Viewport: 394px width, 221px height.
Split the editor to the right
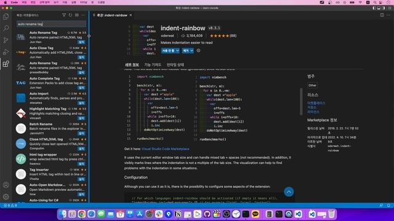pyautogui.click(x=382, y=15)
